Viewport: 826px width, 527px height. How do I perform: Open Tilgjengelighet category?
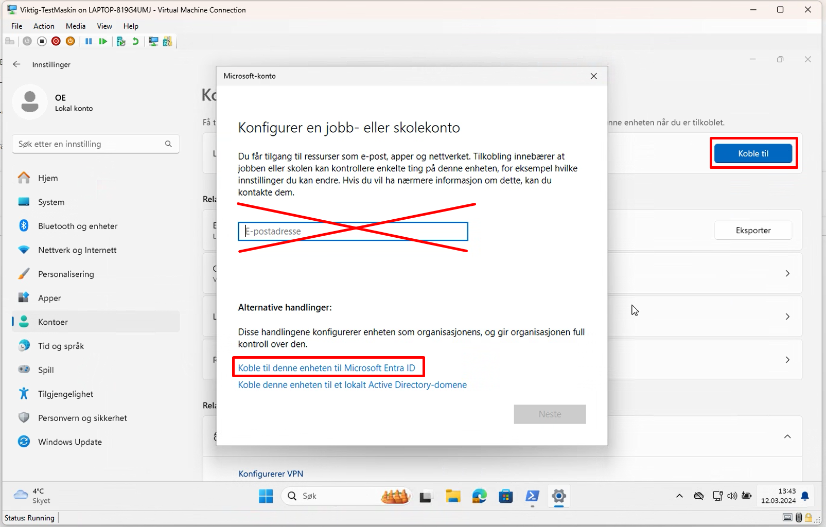(x=96, y=394)
